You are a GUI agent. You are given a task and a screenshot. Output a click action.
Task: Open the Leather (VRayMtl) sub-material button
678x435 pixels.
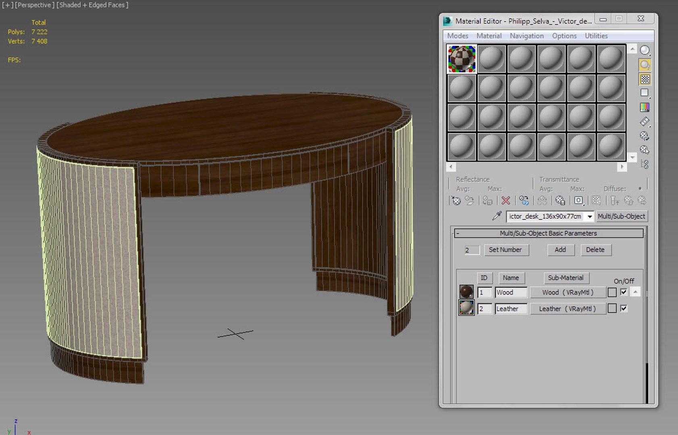567,309
